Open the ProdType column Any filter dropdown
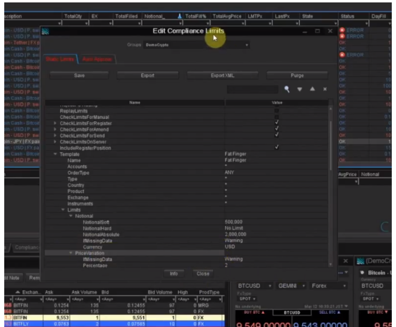 pyautogui.click(x=210, y=299)
